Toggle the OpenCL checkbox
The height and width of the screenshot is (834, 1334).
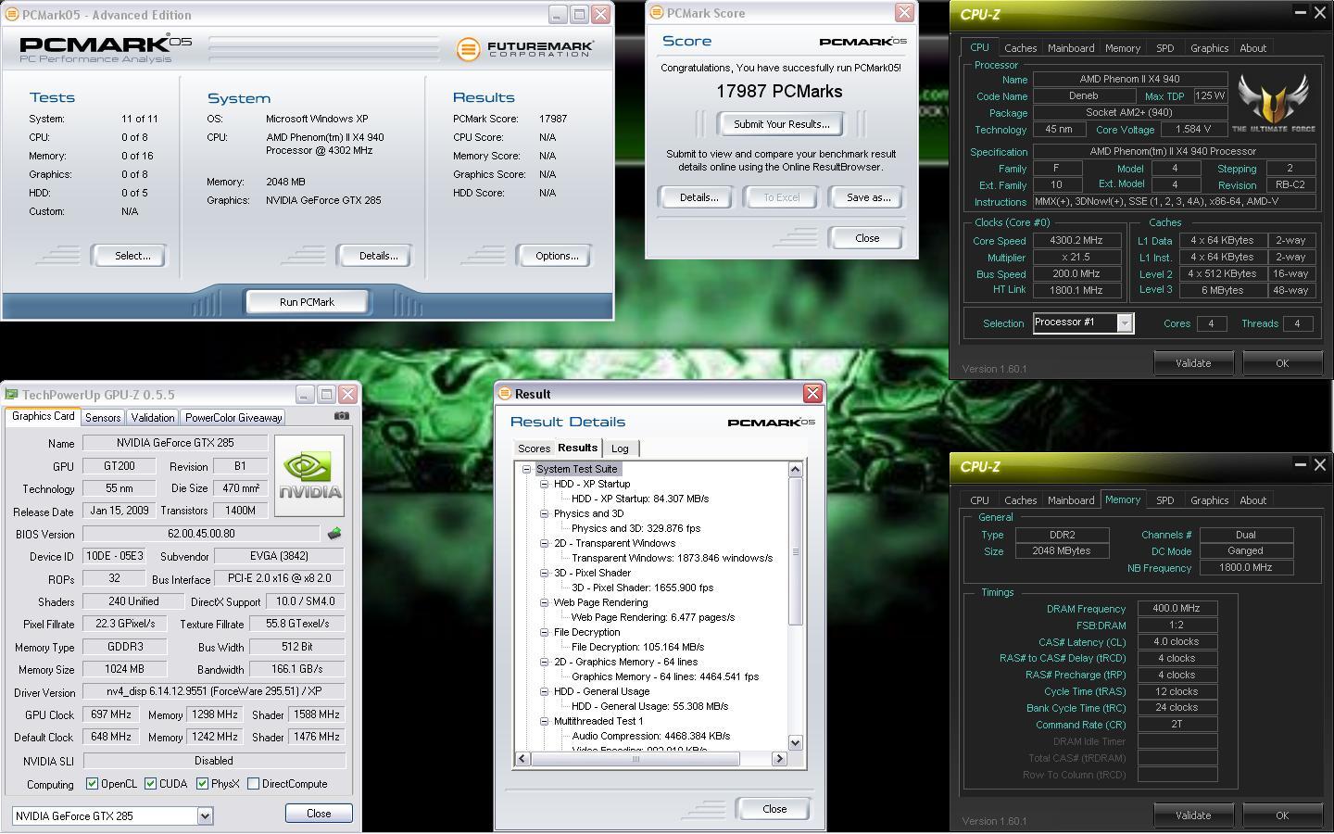coord(92,784)
